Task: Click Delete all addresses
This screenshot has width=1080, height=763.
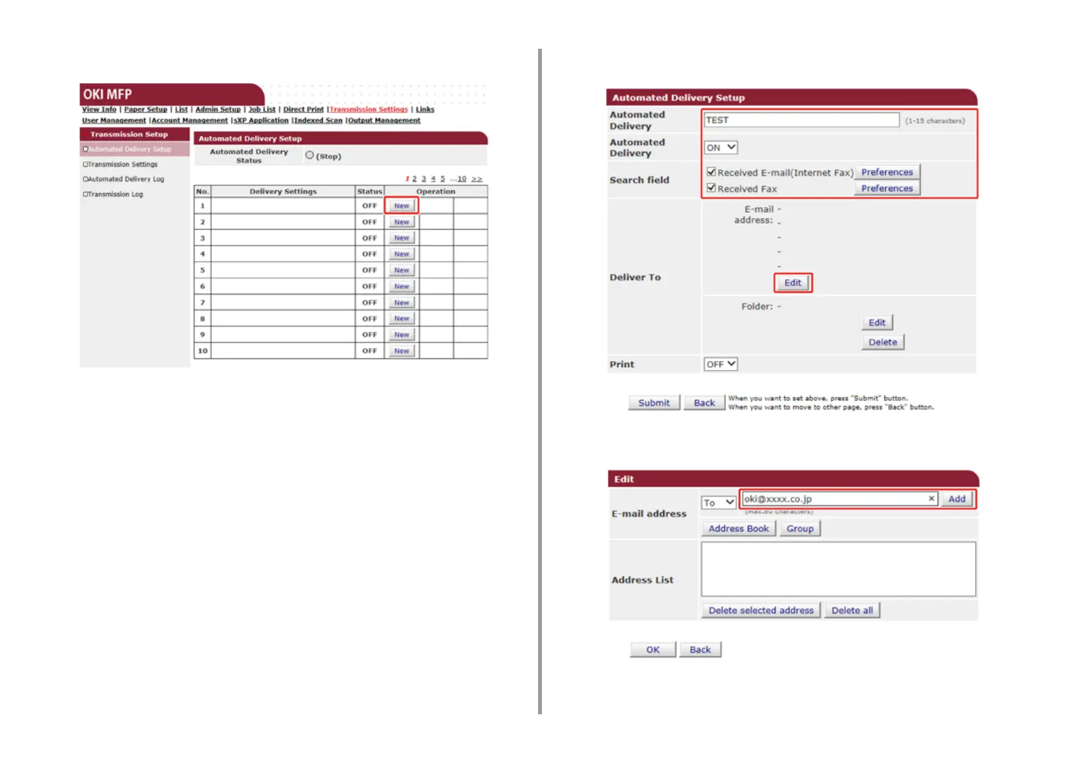Action: point(852,610)
